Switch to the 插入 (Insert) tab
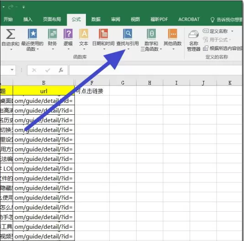 pos(28,19)
